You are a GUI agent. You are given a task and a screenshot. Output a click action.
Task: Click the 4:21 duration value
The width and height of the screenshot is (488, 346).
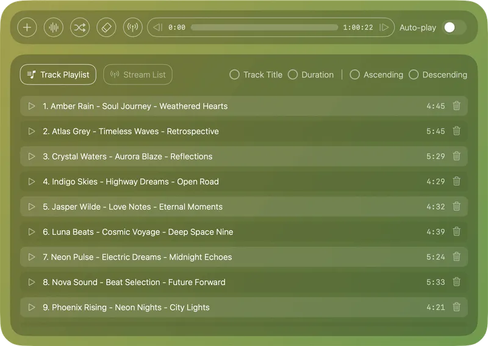point(436,308)
